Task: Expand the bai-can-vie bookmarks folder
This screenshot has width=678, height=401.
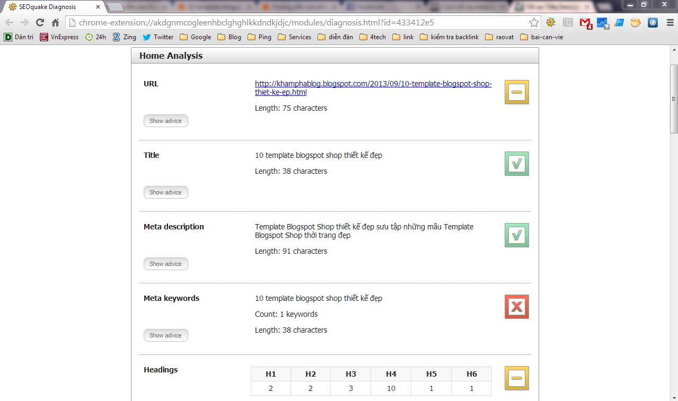Action: tap(541, 37)
